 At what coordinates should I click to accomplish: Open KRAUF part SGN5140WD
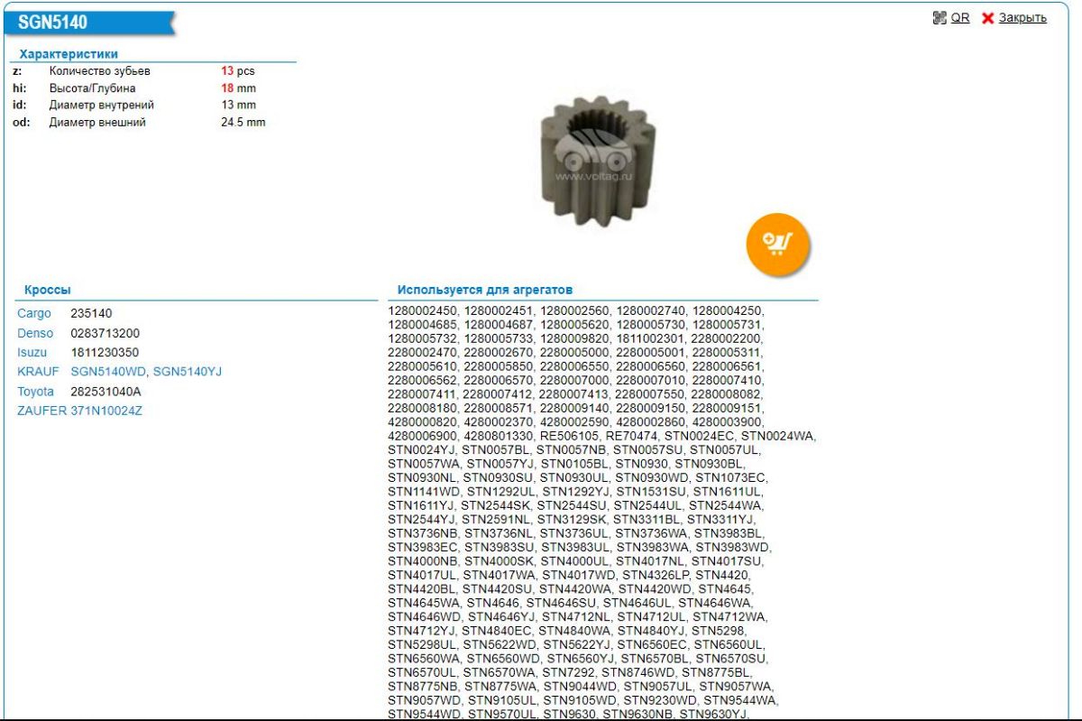109,372
